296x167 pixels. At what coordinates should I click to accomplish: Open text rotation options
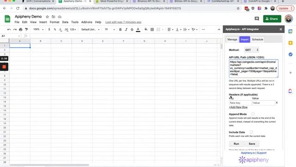194,30
